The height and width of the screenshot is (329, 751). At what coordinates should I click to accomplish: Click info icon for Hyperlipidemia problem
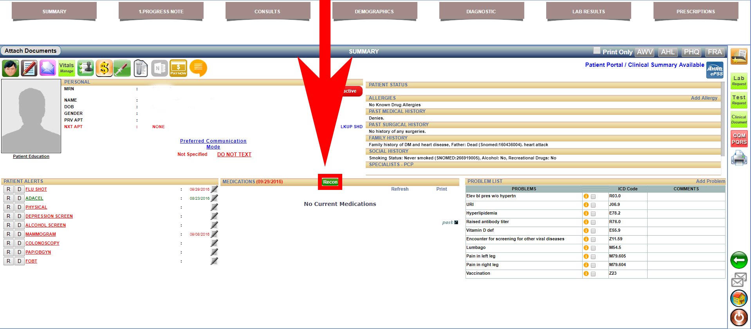point(586,213)
